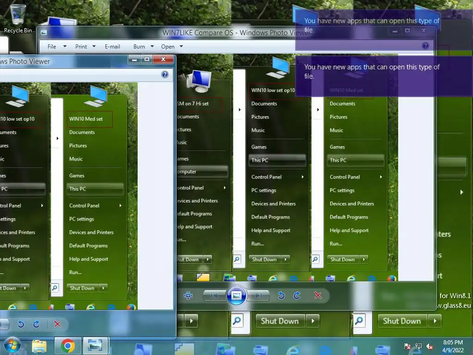
Task: Click the Photo Viewer icon in the WIN7LIKE title bar
Action: 44,32
